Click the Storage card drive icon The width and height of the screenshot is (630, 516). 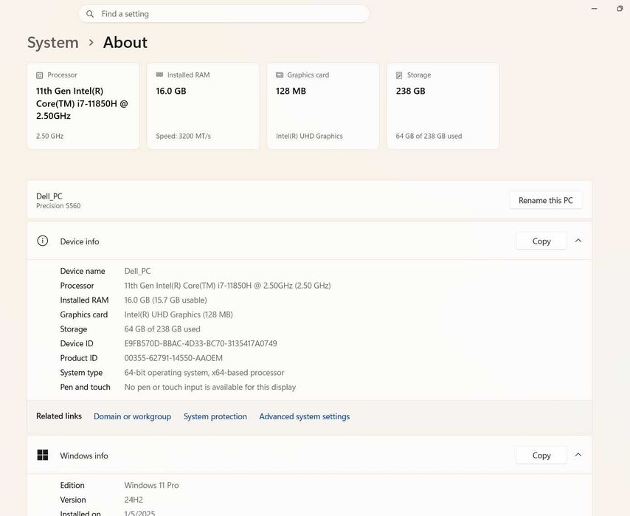point(399,75)
